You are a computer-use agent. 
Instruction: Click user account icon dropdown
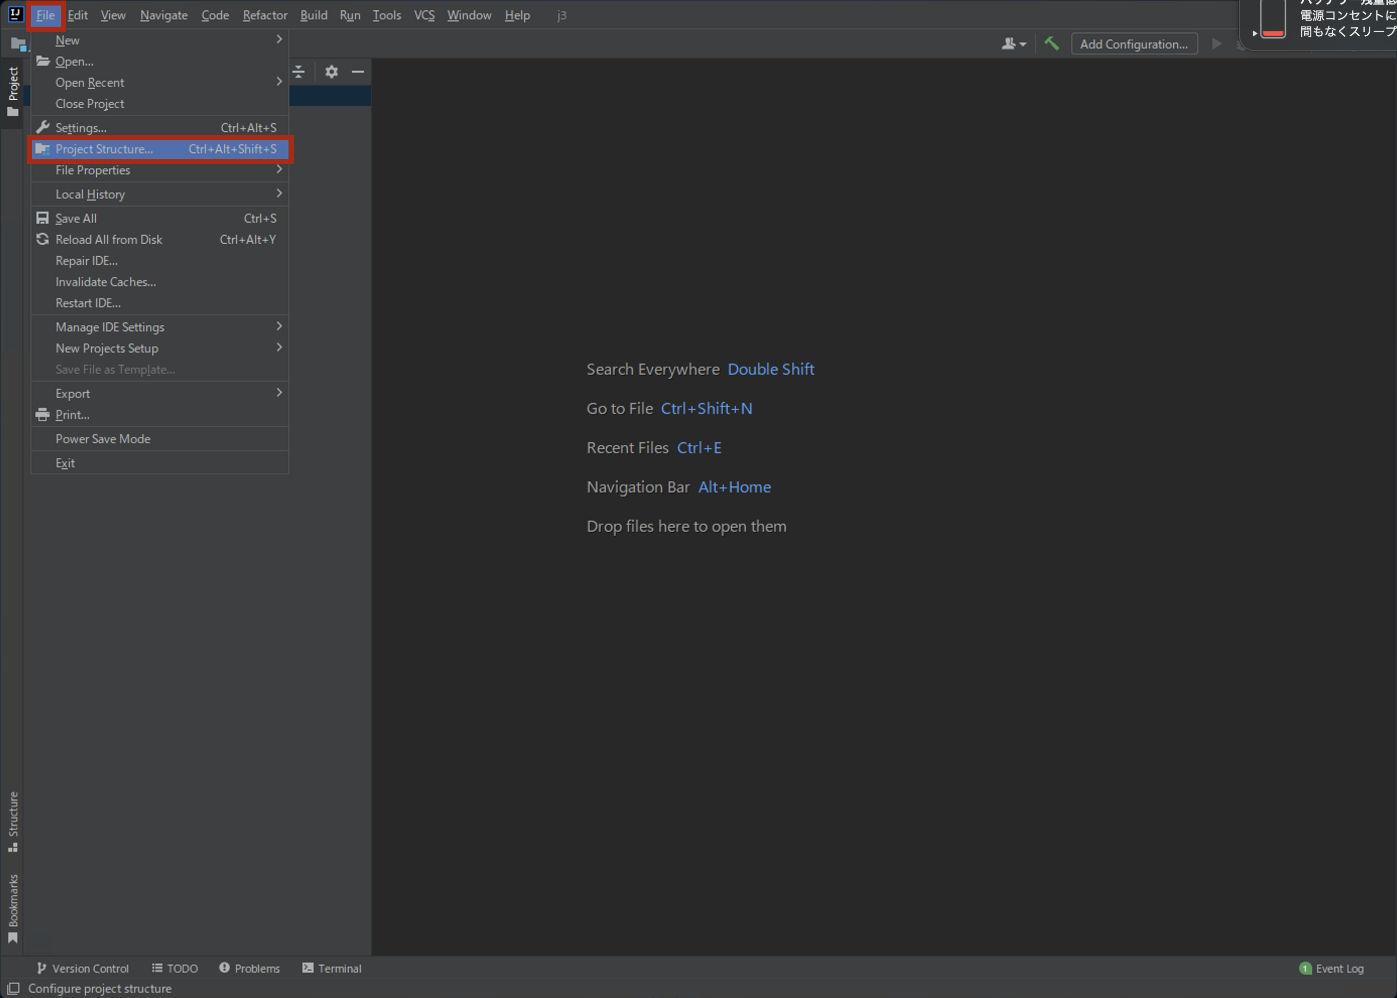pyautogui.click(x=1013, y=44)
